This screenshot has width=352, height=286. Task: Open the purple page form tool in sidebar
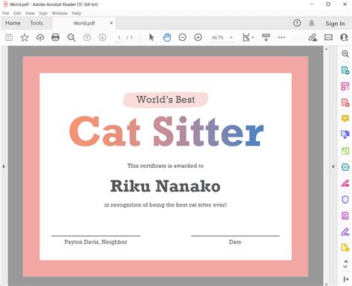[x=345, y=215]
